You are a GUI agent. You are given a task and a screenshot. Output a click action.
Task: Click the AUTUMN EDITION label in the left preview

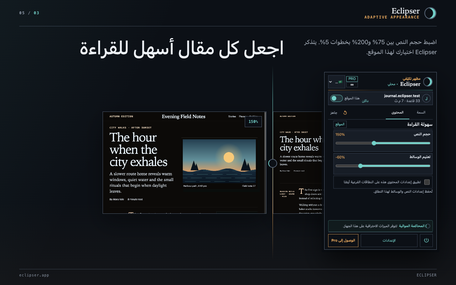pos(121,116)
